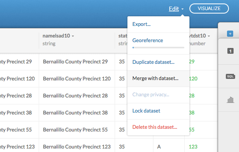Click the namelsad10 column header name
Screen dimensions: 239x152
(x=56, y=36)
